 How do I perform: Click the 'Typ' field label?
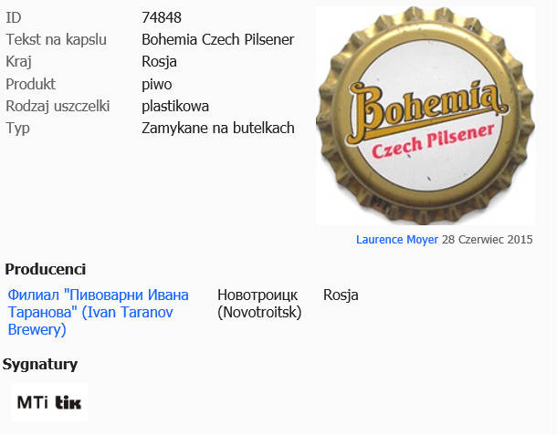click(18, 128)
